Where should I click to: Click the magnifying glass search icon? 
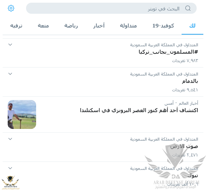(188, 8)
